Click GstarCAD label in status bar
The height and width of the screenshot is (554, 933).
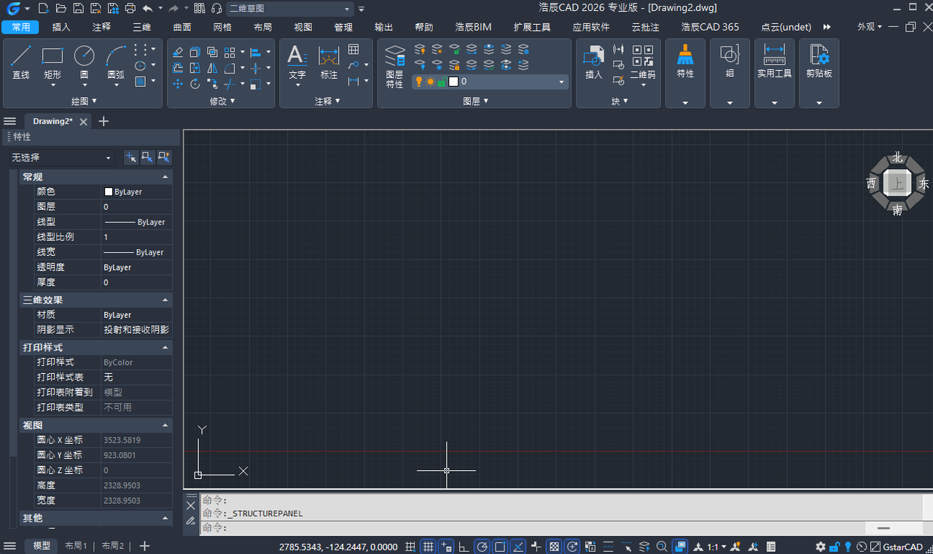click(x=902, y=547)
